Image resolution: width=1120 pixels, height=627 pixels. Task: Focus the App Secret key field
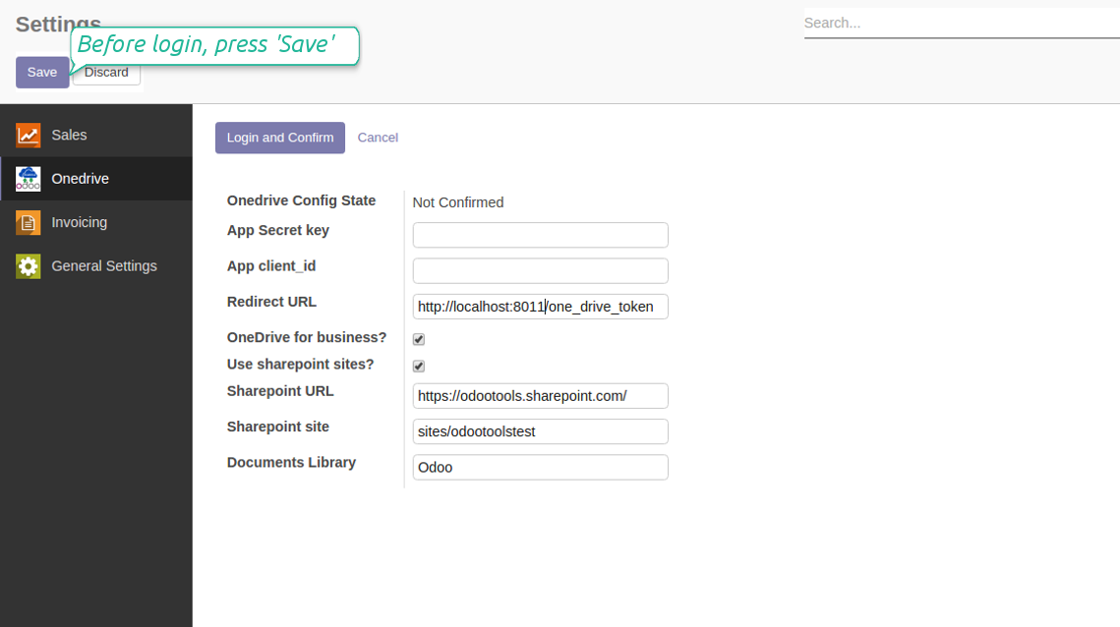click(540, 235)
